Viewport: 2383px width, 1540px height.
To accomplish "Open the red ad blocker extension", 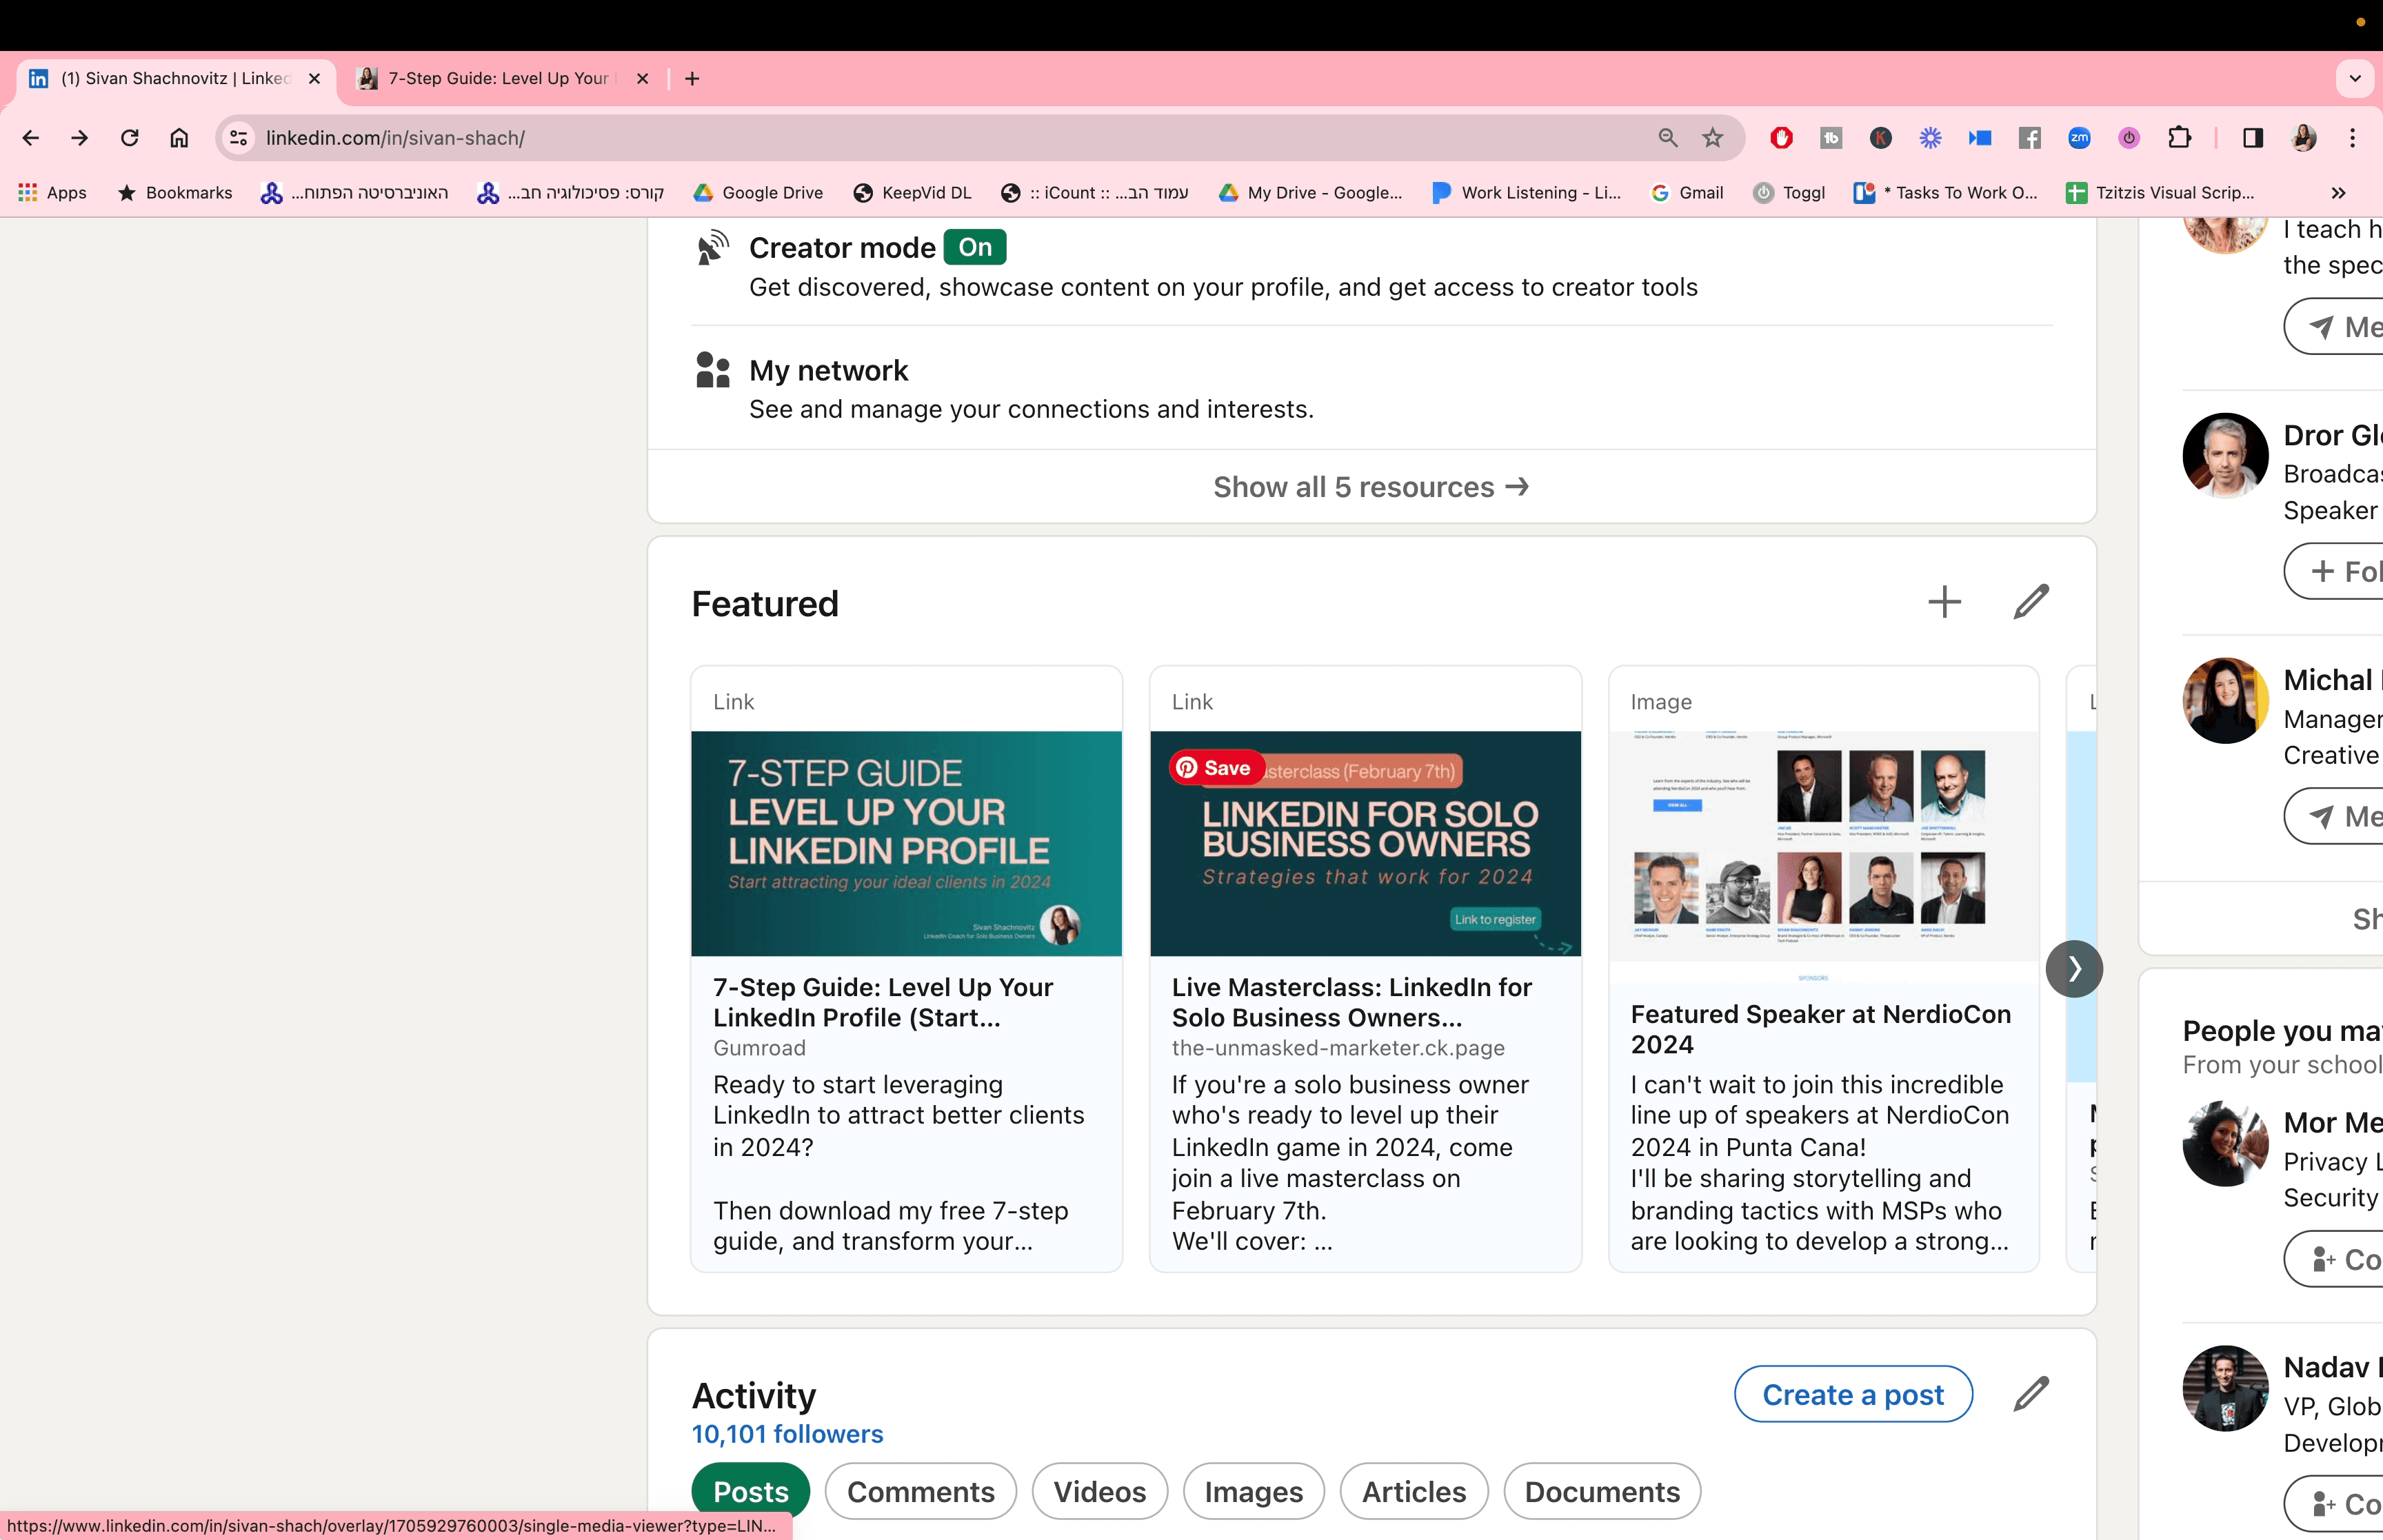I will [x=1781, y=138].
